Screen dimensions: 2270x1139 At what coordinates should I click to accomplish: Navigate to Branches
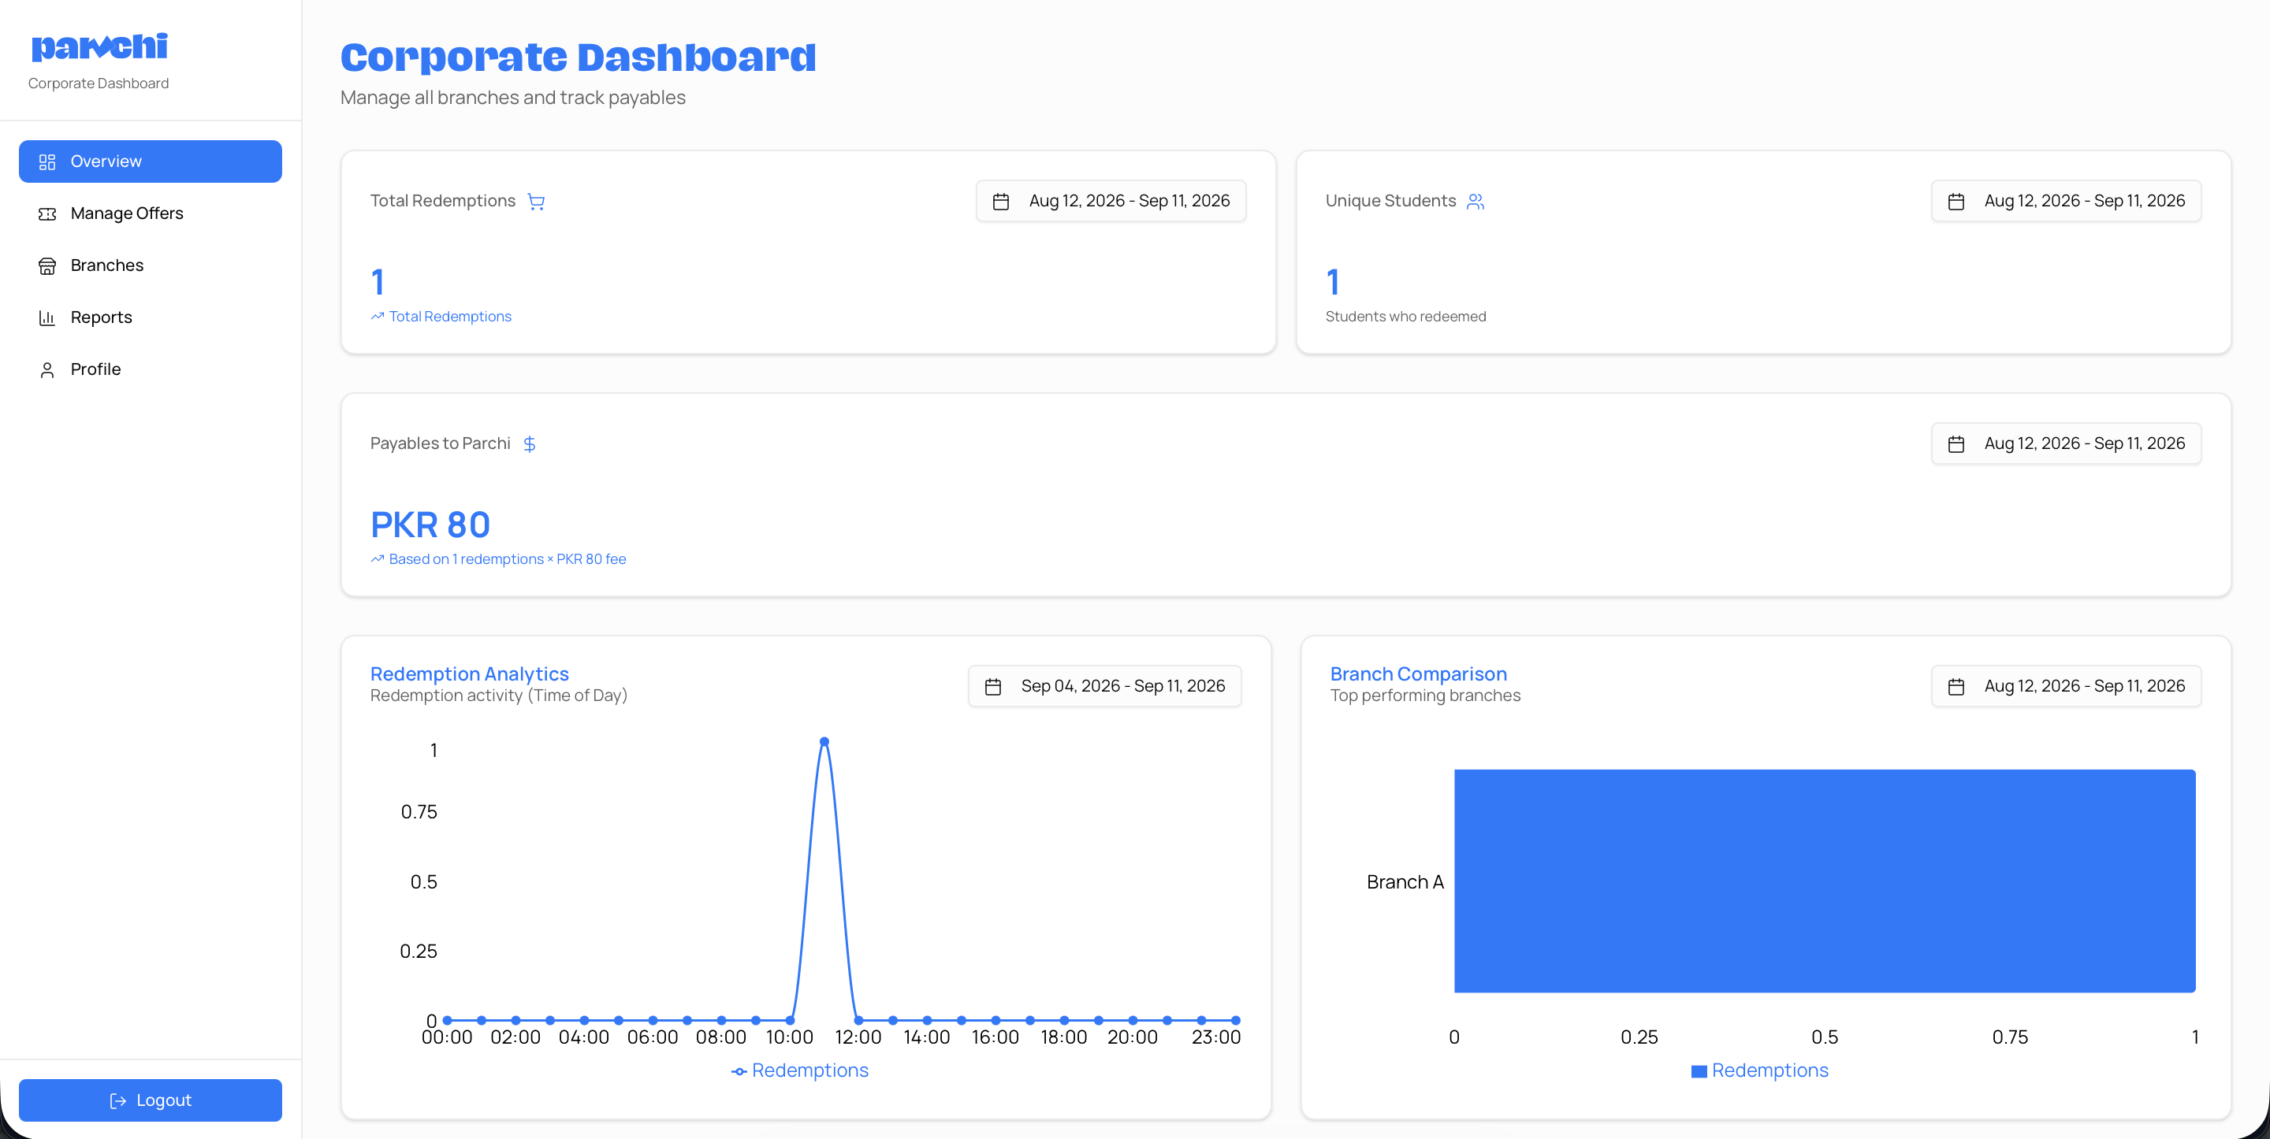[151, 265]
